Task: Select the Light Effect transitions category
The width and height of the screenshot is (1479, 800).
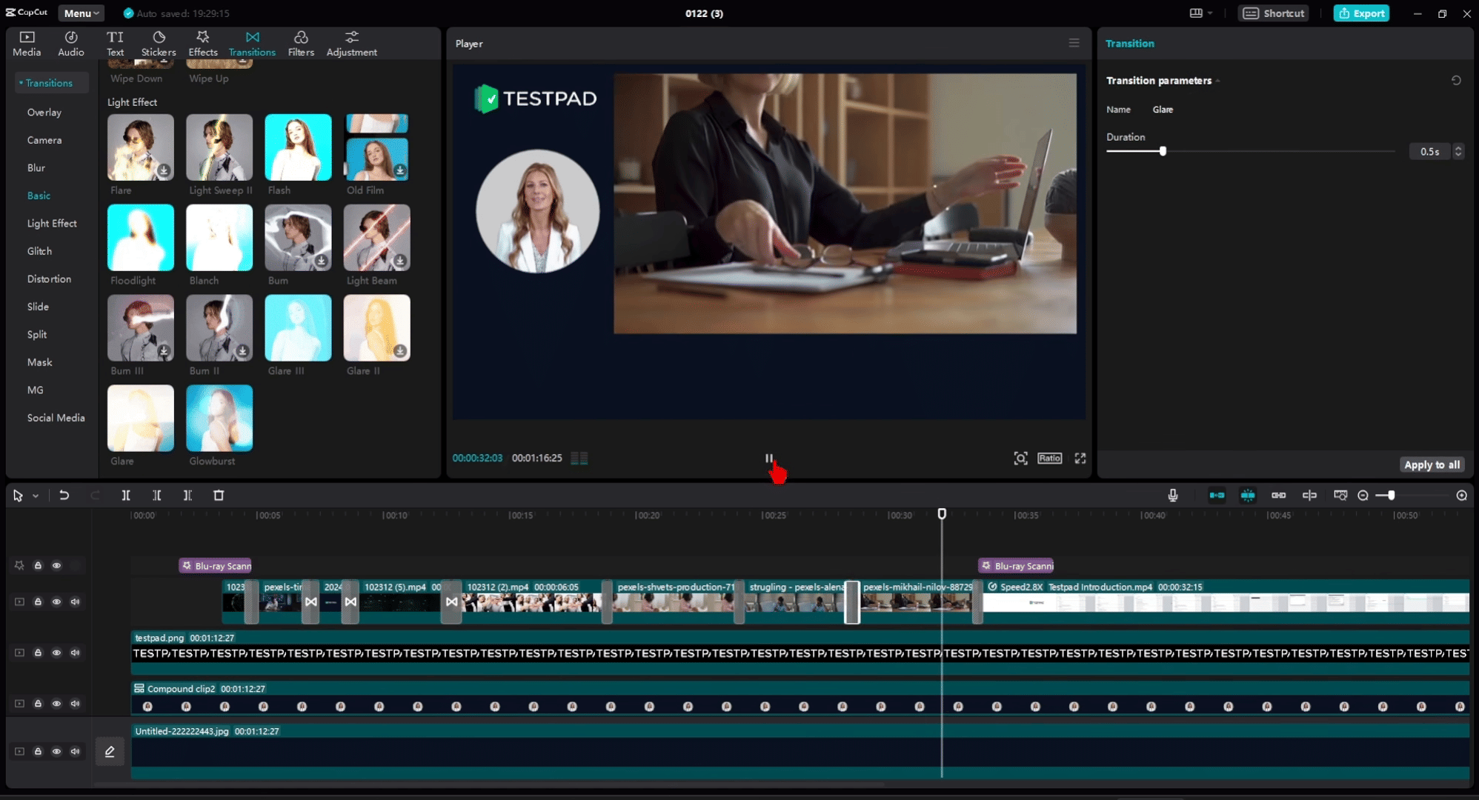Action: pyautogui.click(x=52, y=224)
